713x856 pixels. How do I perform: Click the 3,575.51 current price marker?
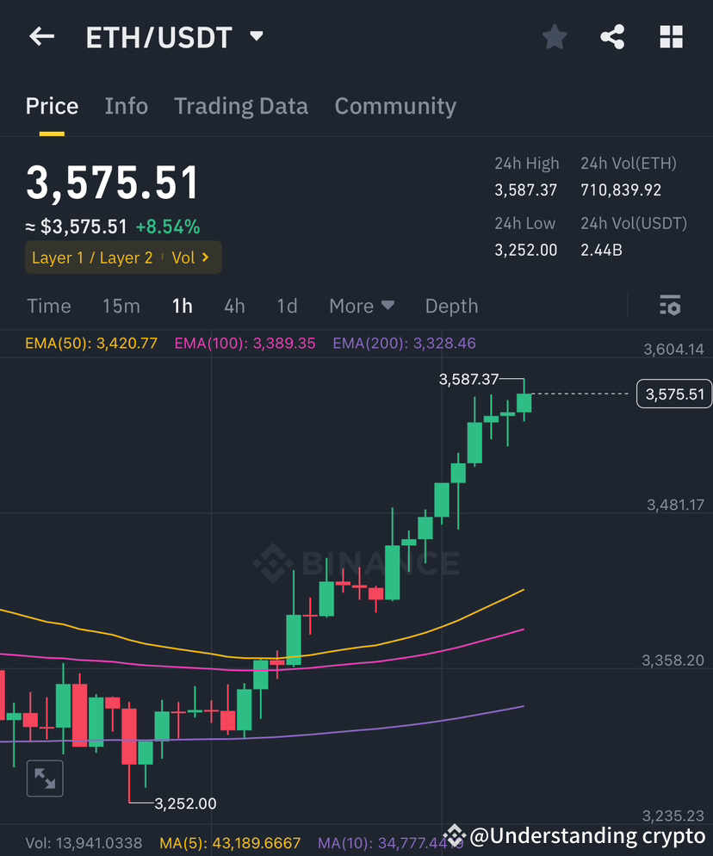pyautogui.click(x=674, y=394)
